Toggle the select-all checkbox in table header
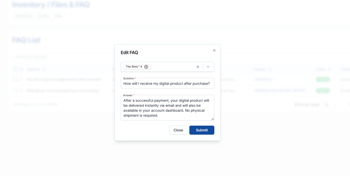The height and width of the screenshot is (176, 350). (16, 69)
